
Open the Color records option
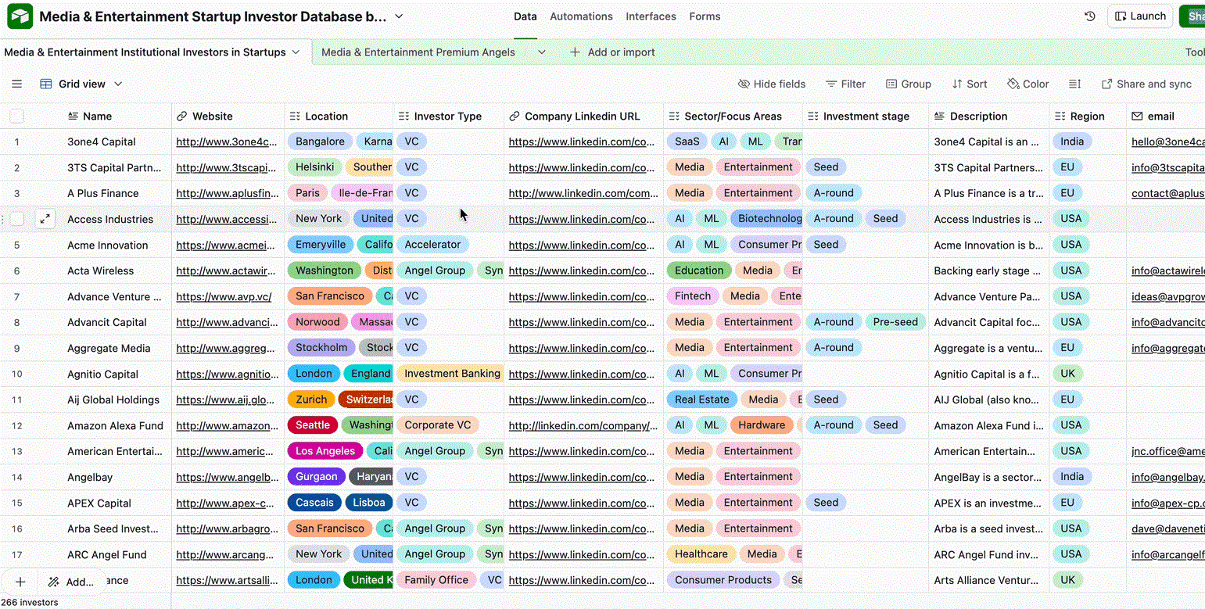(x=1027, y=84)
